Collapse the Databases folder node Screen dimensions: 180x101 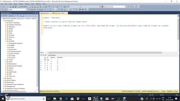point(4,21)
